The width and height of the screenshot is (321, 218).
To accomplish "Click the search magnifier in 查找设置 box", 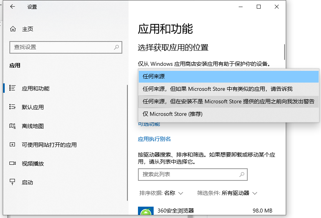I will point(116,47).
